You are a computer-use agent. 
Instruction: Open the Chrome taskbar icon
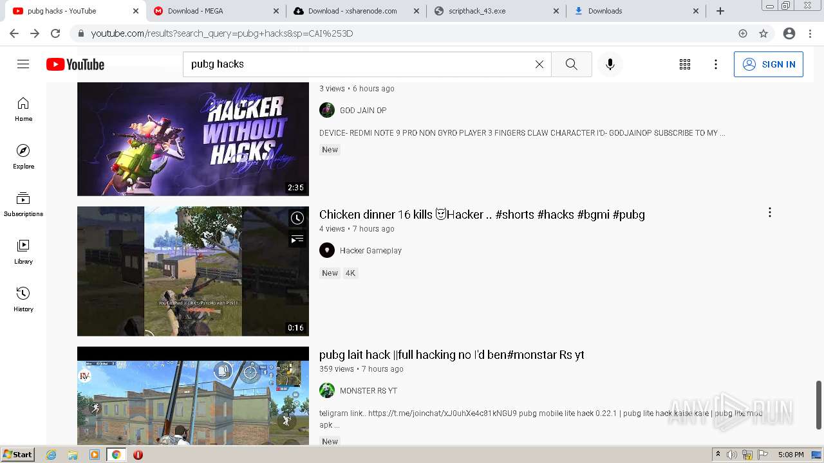point(116,455)
